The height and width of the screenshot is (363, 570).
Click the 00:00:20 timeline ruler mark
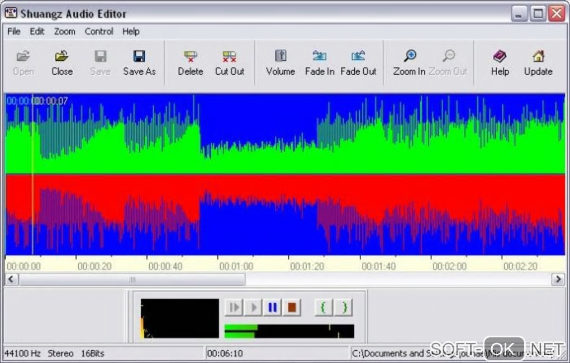pyautogui.click(x=94, y=266)
